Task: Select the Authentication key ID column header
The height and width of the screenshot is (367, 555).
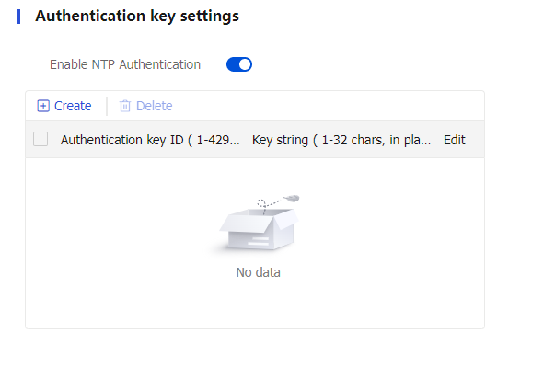Action: [x=150, y=140]
